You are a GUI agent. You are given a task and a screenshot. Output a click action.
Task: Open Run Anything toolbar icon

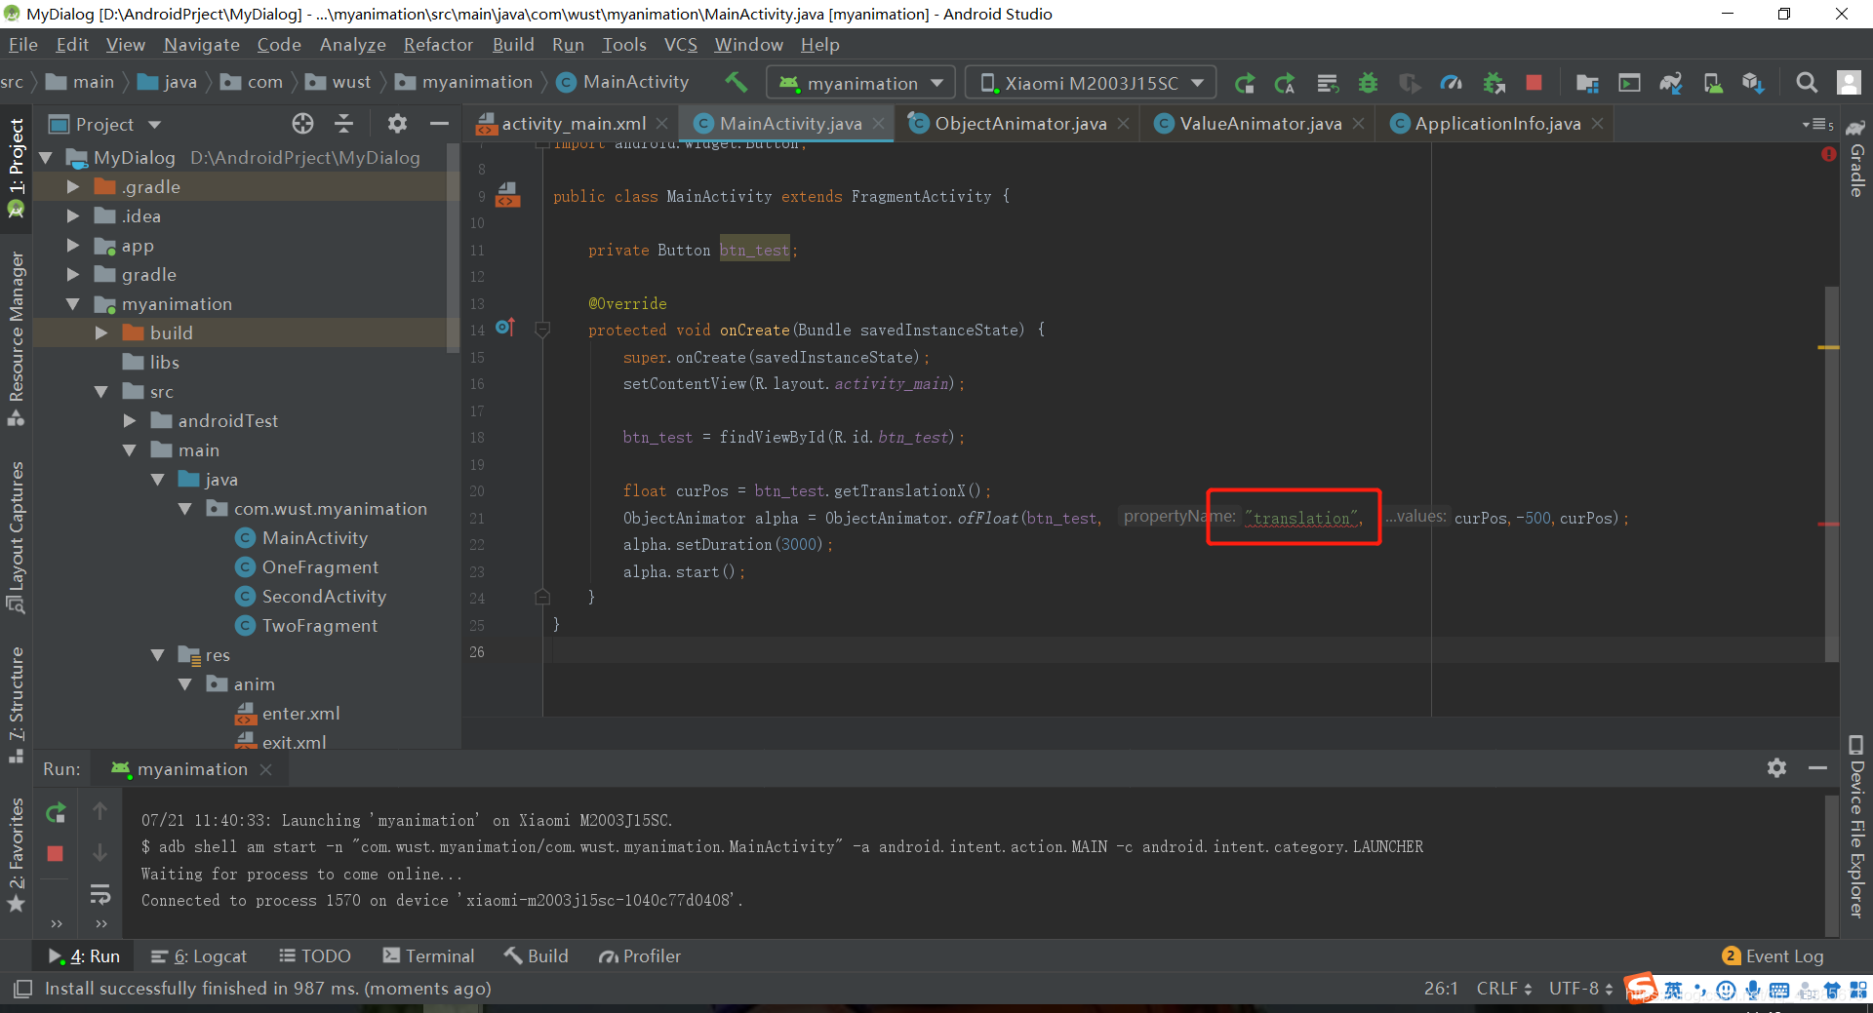click(1629, 83)
